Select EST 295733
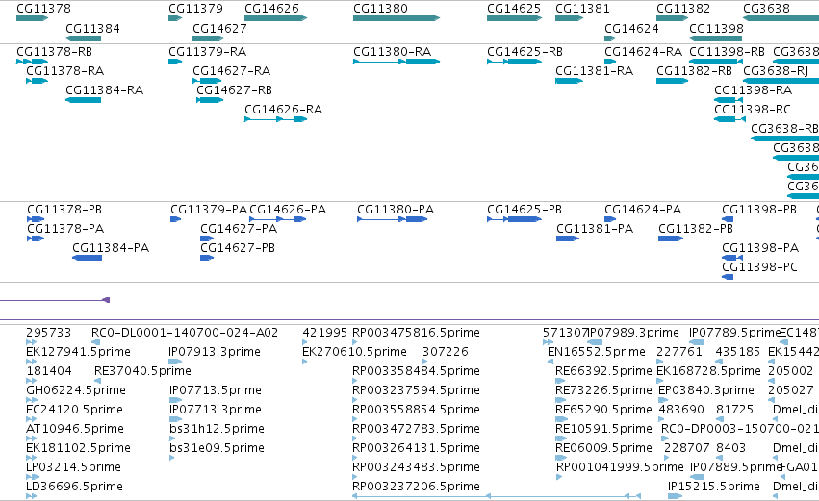The width and height of the screenshot is (819, 501). 48,333
